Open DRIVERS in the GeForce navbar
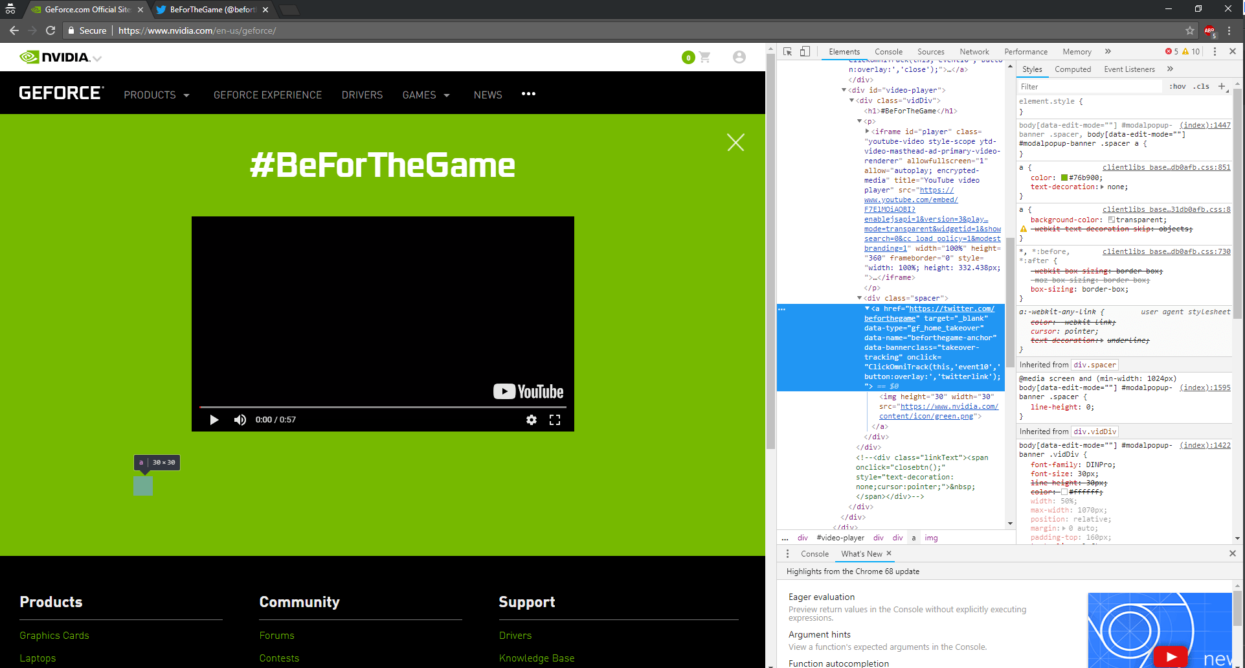 point(362,95)
